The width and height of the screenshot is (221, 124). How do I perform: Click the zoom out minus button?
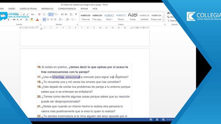(x=168, y=120)
